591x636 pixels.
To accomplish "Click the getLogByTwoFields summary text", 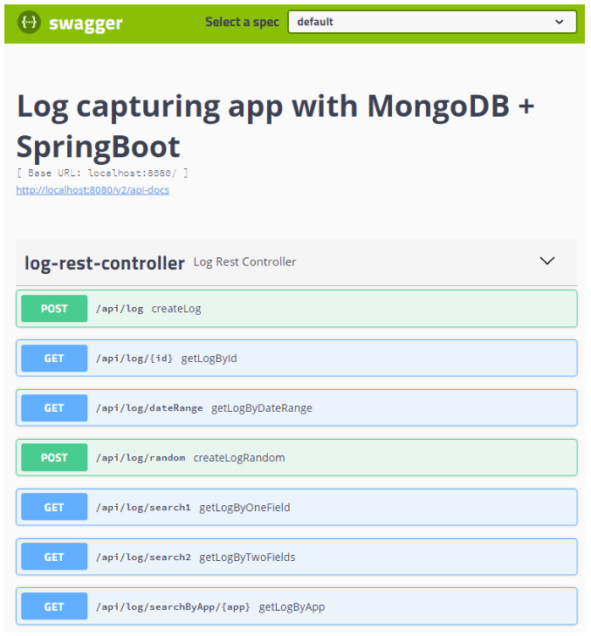I will tap(247, 557).
